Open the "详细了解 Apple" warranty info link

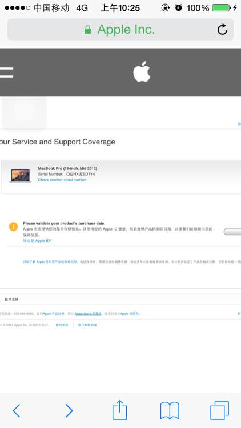[51, 262]
